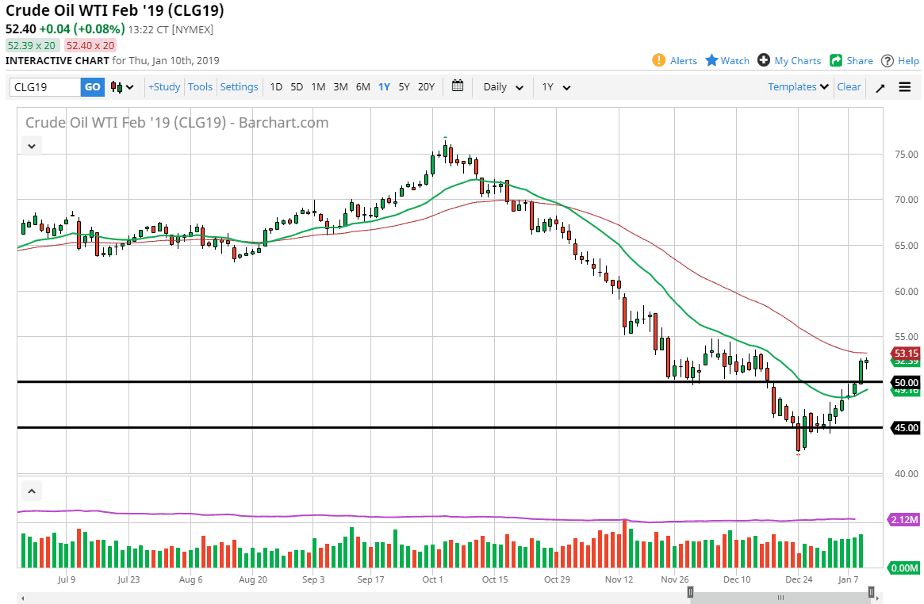Collapse the main price chart panel
This screenshot has width=924, height=604.
pyautogui.click(x=31, y=146)
